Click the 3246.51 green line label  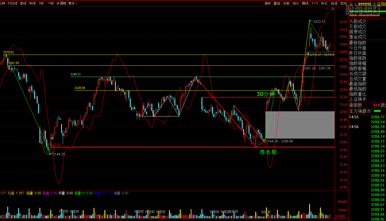[x=76, y=74]
